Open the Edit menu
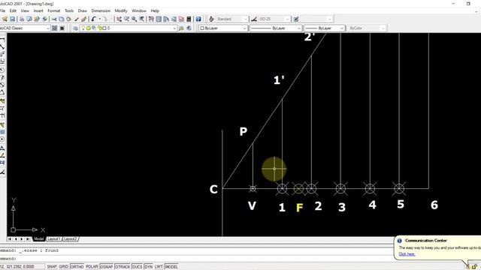This screenshot has width=481, height=270. [13, 10]
